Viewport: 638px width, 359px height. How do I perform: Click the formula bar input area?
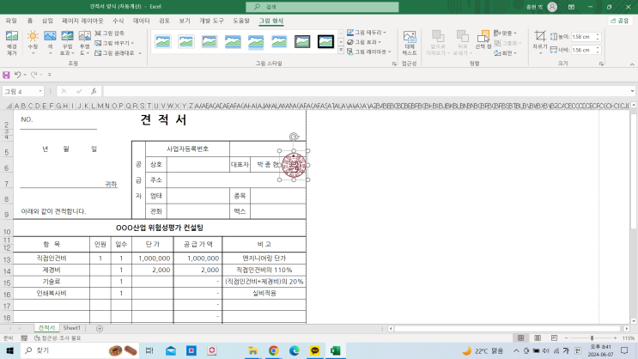pyautogui.click(x=366, y=91)
